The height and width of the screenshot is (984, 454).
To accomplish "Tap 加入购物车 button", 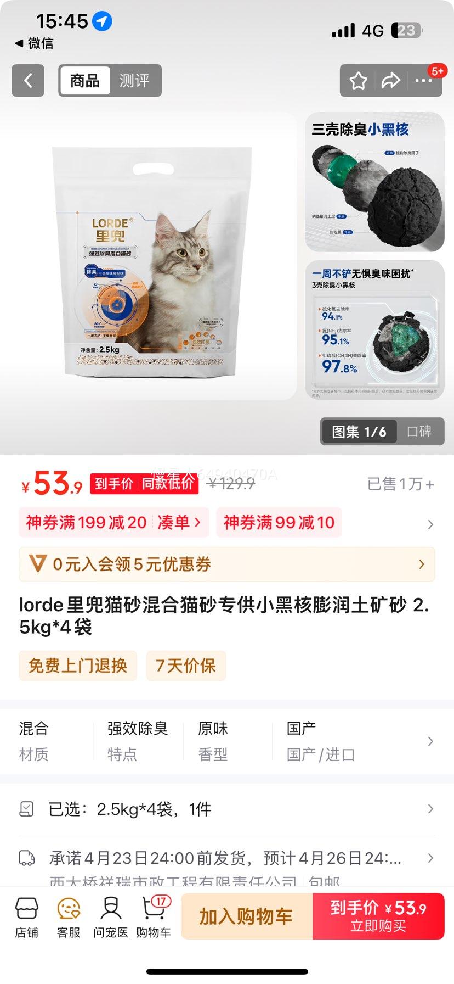I will [x=247, y=916].
